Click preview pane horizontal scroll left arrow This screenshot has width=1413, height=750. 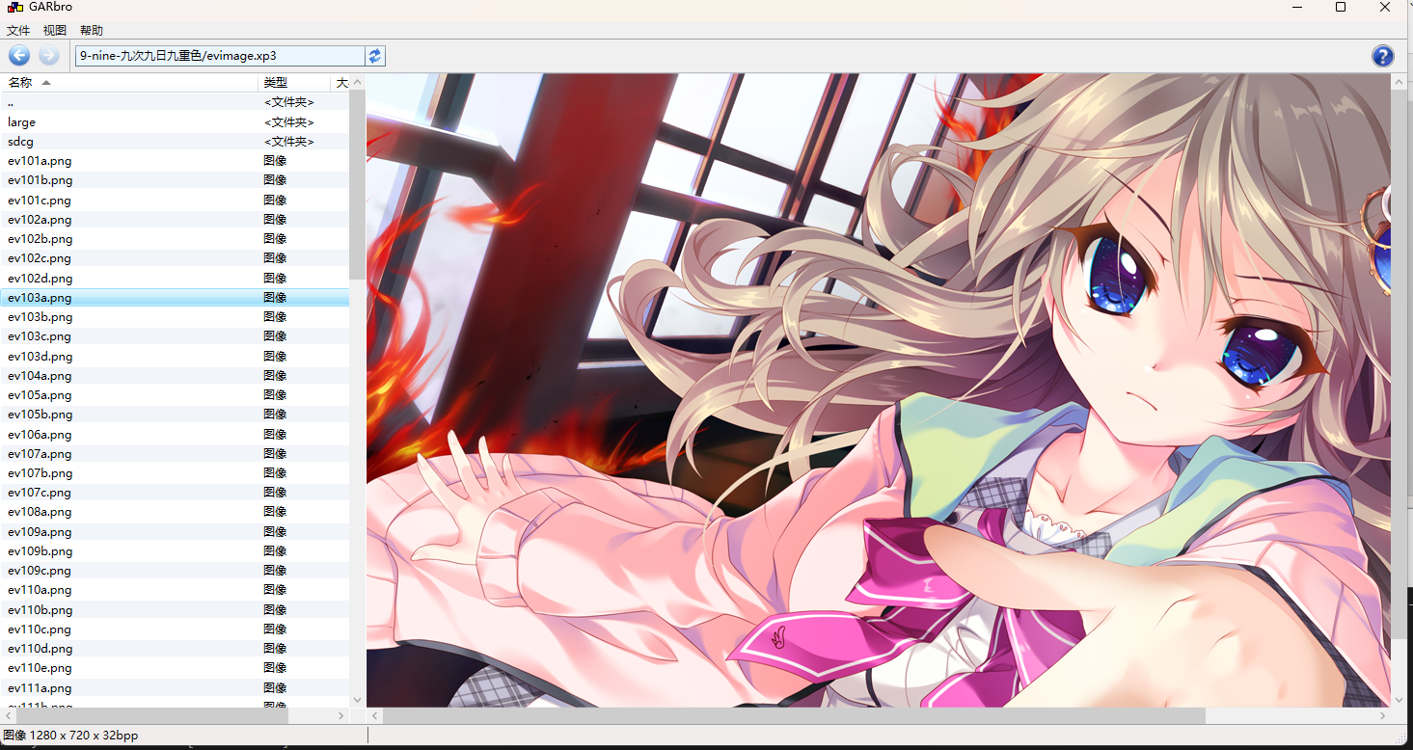click(x=375, y=716)
